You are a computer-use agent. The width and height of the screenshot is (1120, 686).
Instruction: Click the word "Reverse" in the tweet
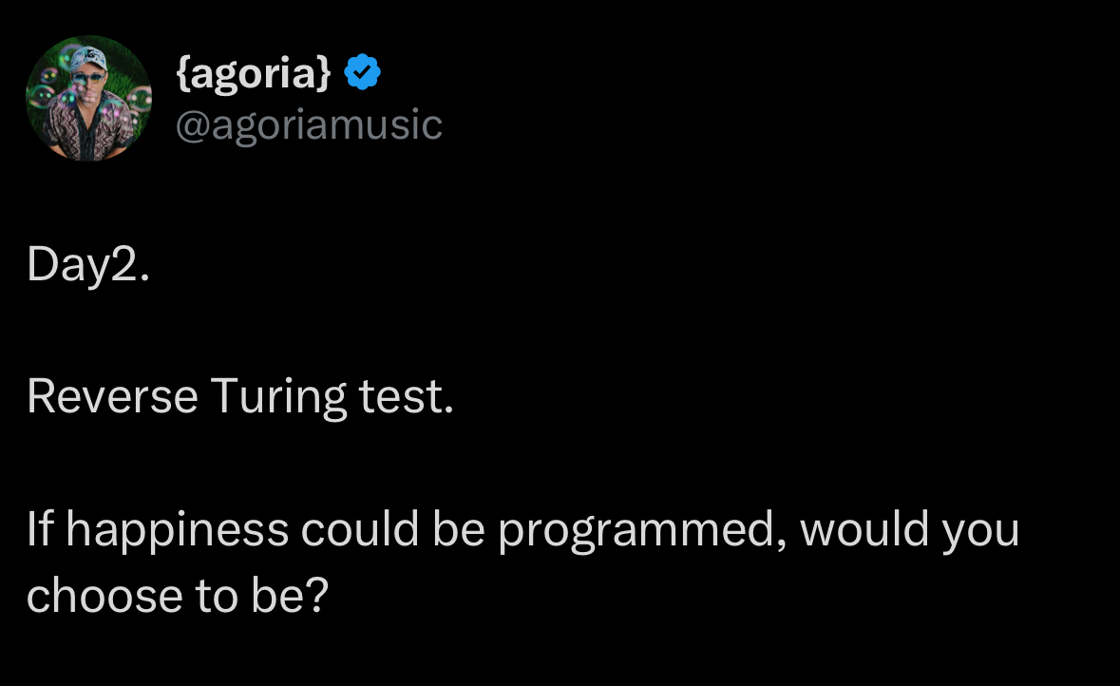tap(112, 396)
